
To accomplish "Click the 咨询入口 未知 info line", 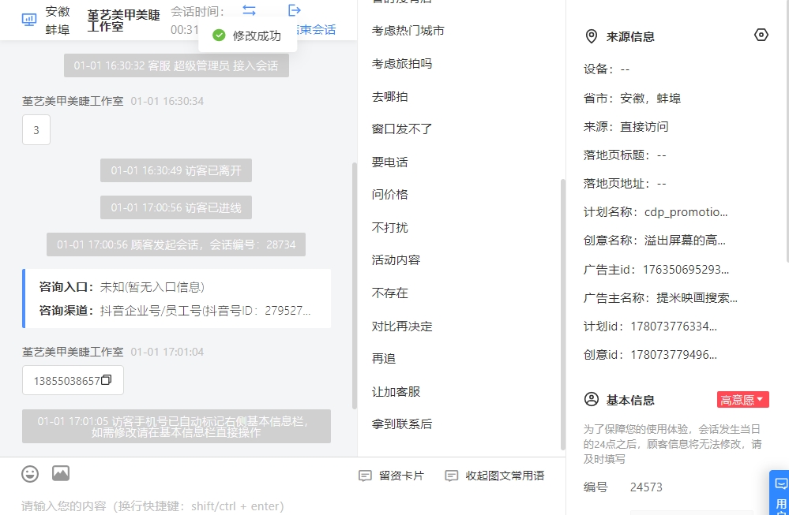I will tap(122, 287).
